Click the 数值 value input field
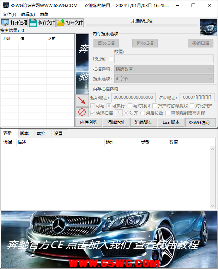The height and width of the screenshot is (269, 218). [x=164, y=59]
